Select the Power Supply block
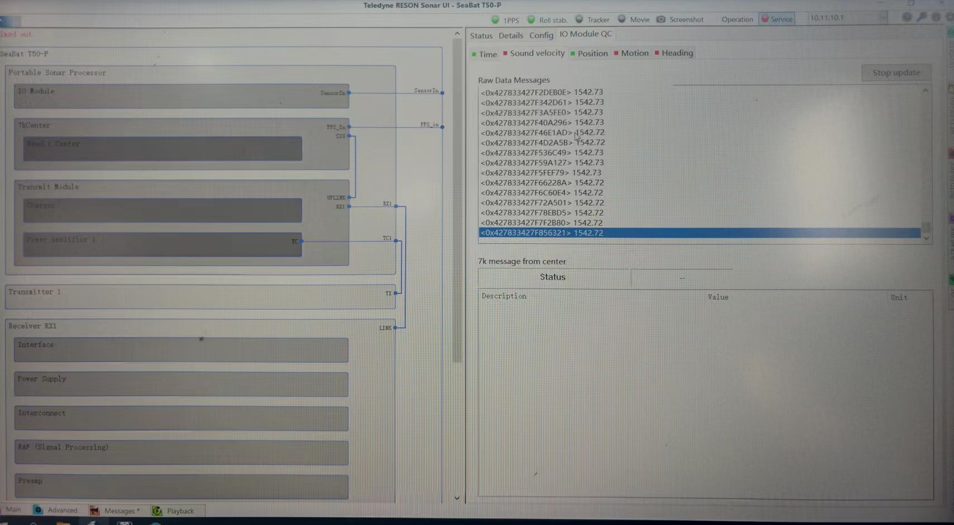 (181, 384)
